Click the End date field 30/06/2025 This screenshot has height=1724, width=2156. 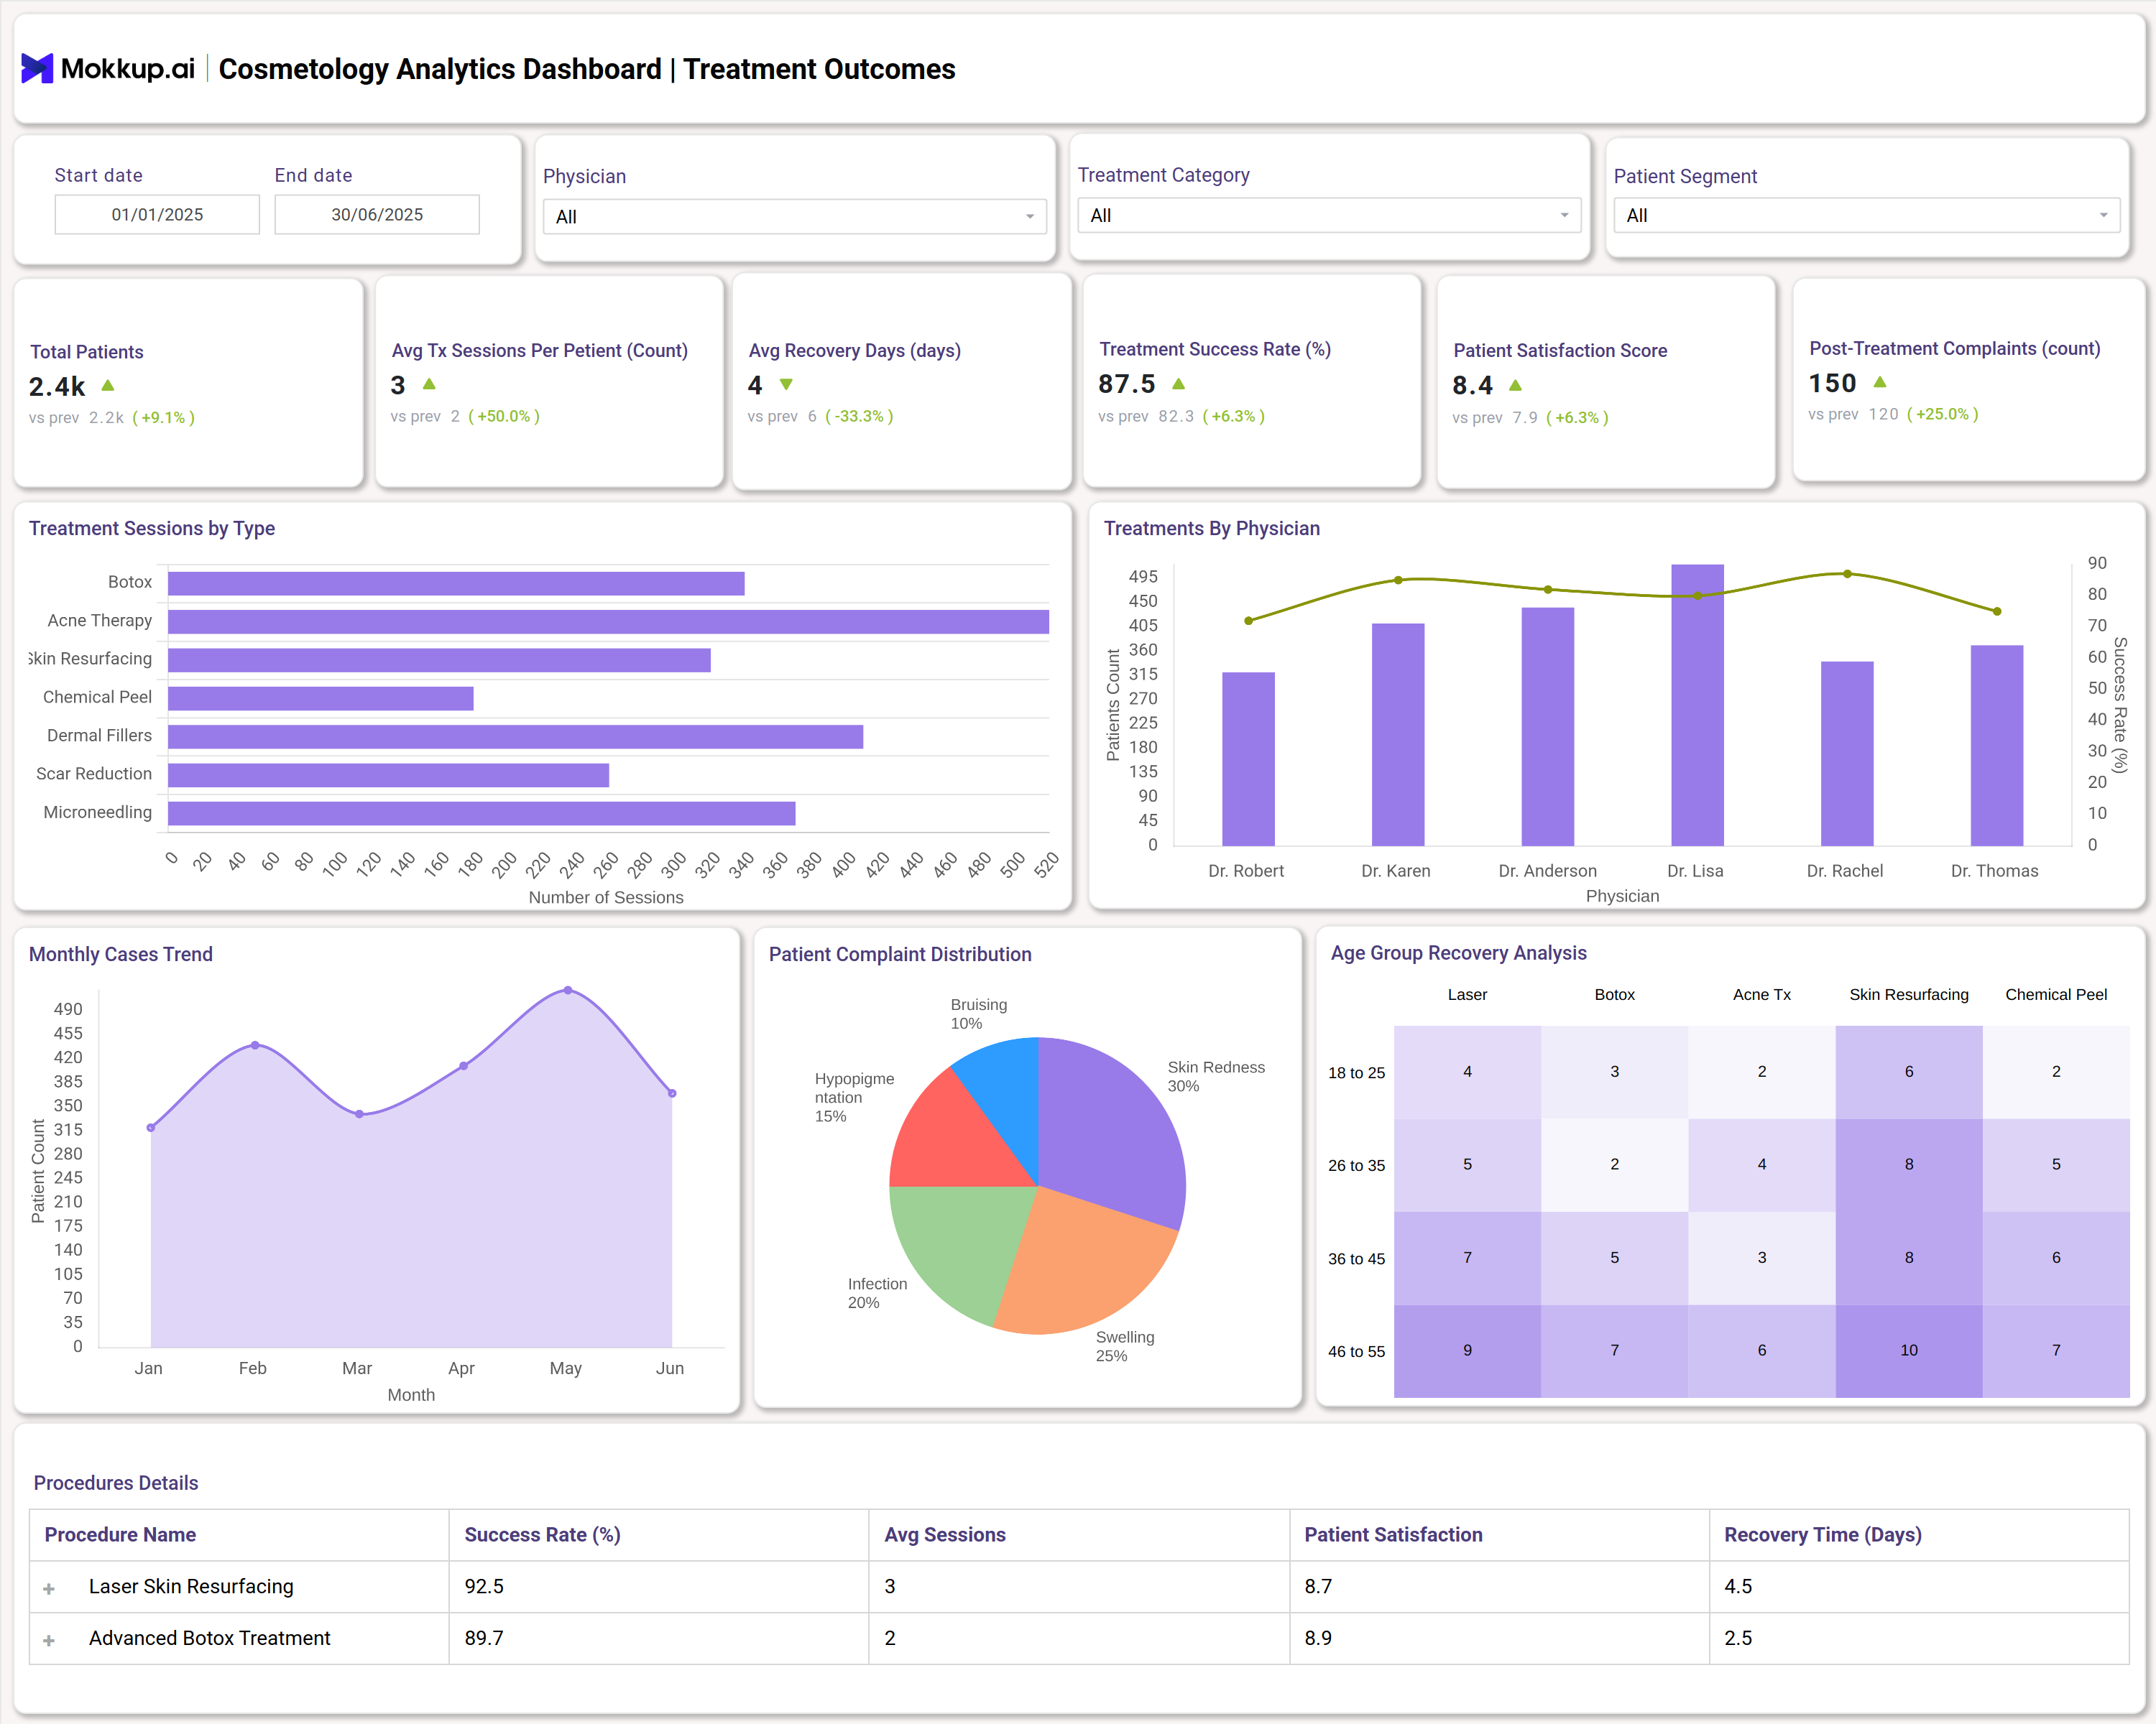(x=377, y=215)
